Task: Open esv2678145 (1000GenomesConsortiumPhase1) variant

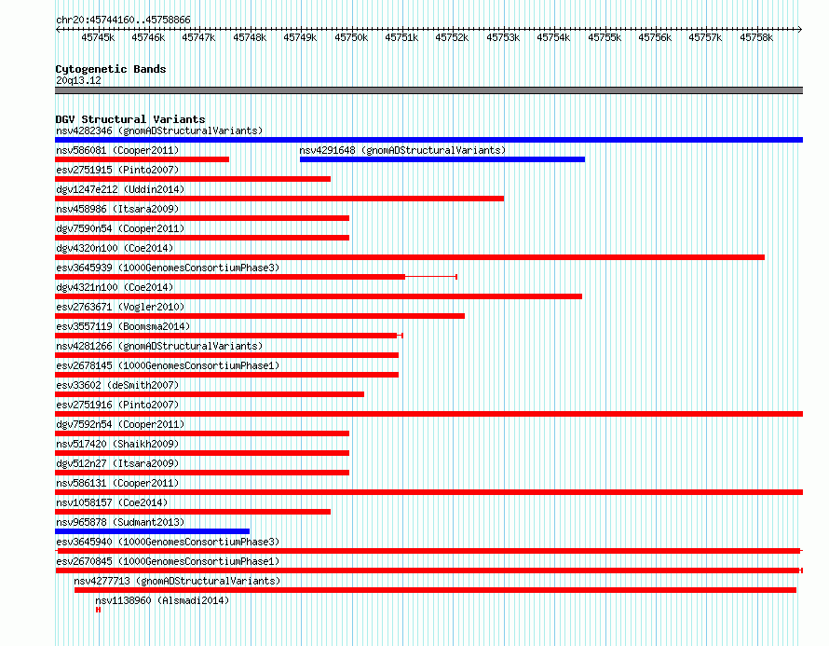Action: (x=168, y=365)
